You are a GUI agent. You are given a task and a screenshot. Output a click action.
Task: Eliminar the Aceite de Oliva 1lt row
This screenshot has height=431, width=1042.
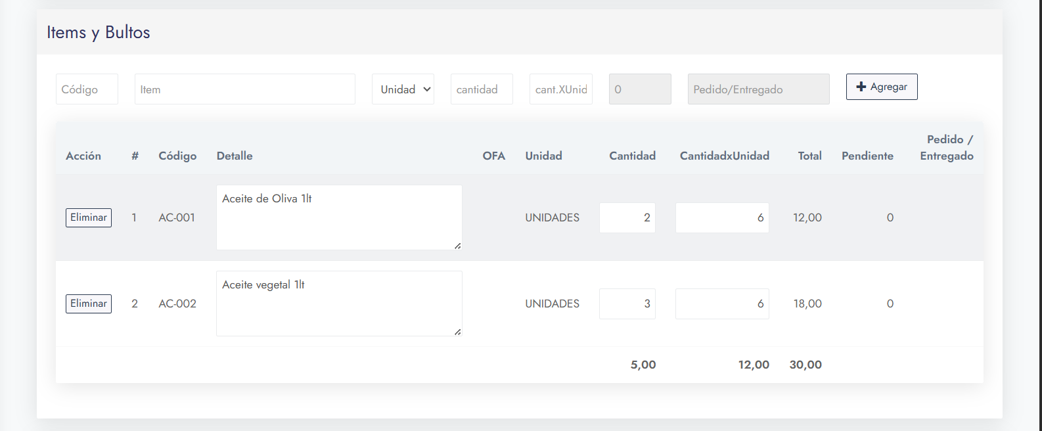89,217
